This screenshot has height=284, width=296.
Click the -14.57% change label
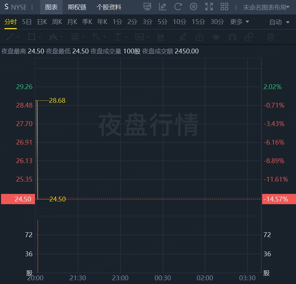pyautogui.click(x=279, y=199)
